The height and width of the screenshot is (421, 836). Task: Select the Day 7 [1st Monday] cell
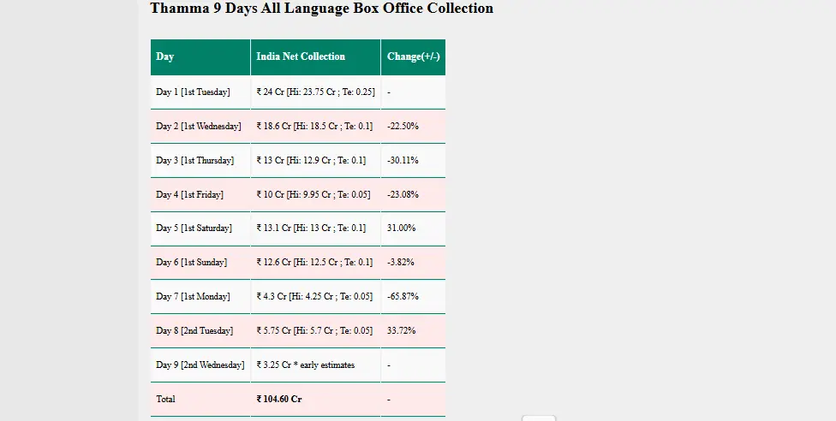193,296
